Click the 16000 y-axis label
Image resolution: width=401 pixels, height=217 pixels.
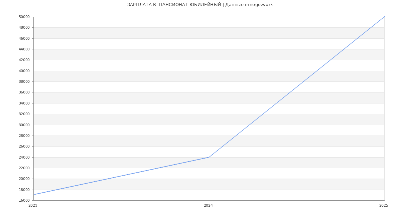(24, 201)
